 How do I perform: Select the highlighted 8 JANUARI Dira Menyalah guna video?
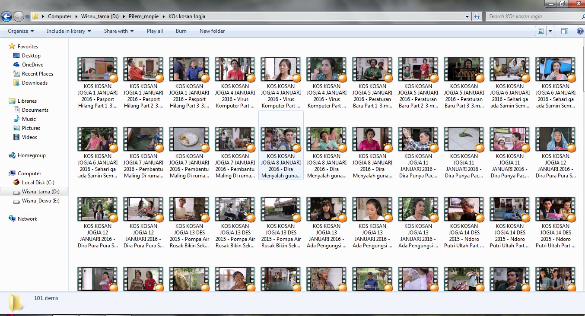pyautogui.click(x=281, y=145)
